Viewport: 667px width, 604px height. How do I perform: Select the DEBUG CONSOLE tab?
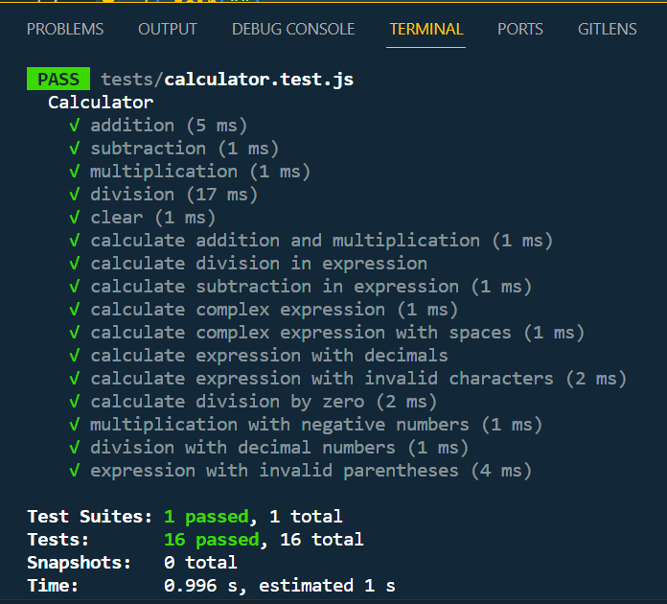coord(293,30)
